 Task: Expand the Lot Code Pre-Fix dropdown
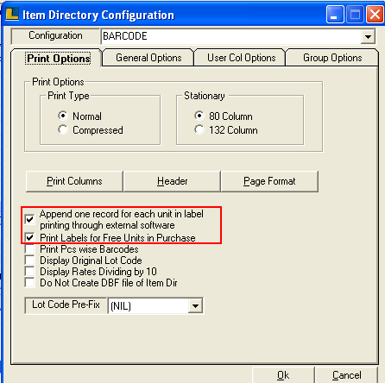point(195,305)
